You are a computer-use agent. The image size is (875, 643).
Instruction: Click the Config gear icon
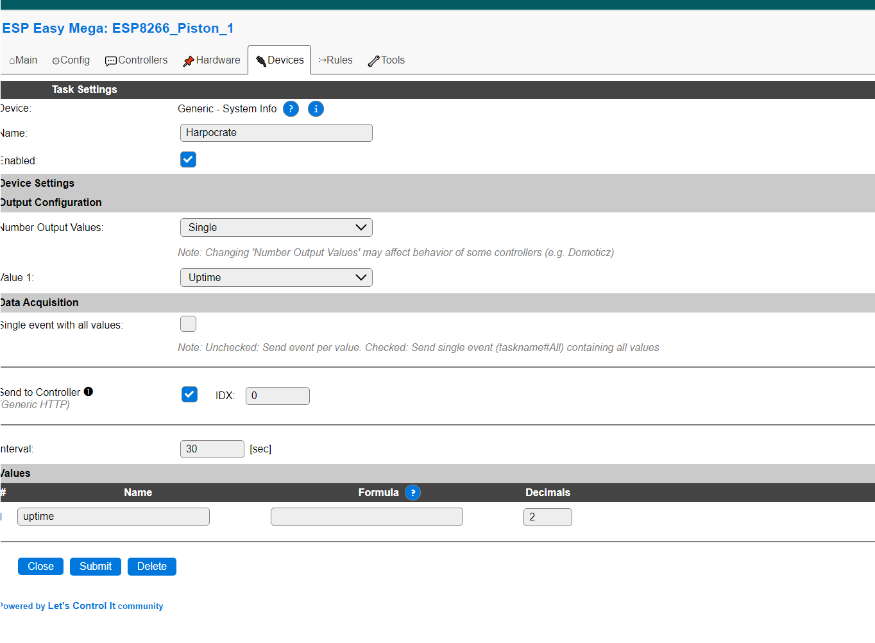tap(56, 61)
